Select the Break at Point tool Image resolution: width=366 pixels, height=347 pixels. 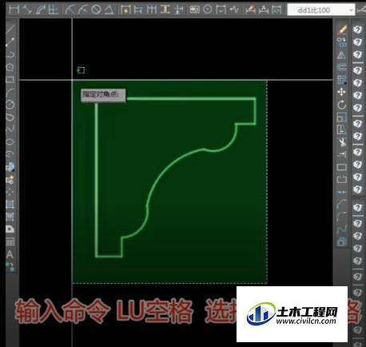pyautogui.click(x=342, y=167)
